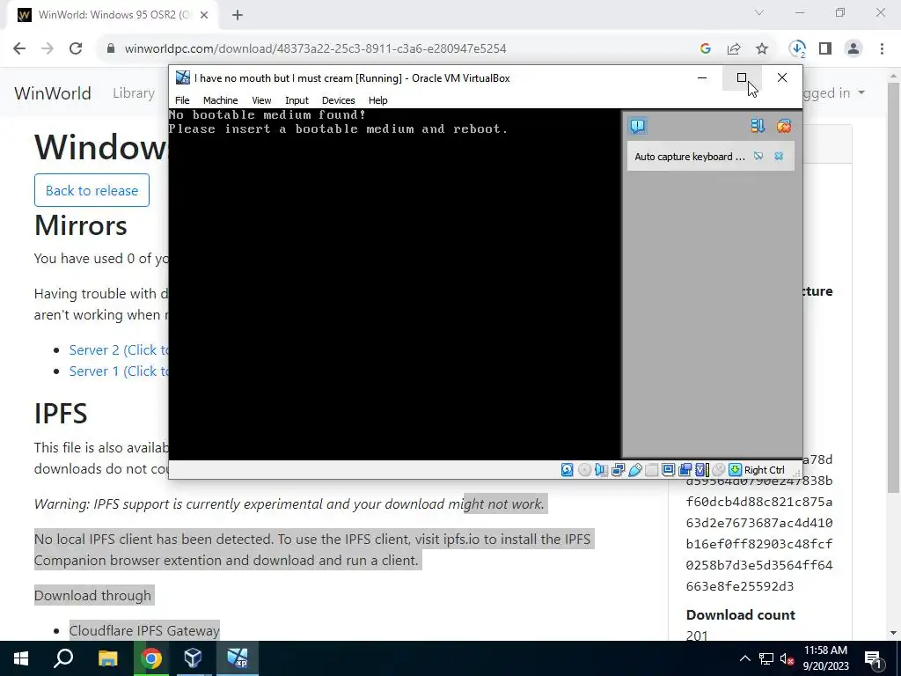Image resolution: width=901 pixels, height=676 pixels.
Task: Open the VirtualBox File menu
Action: [x=182, y=100]
